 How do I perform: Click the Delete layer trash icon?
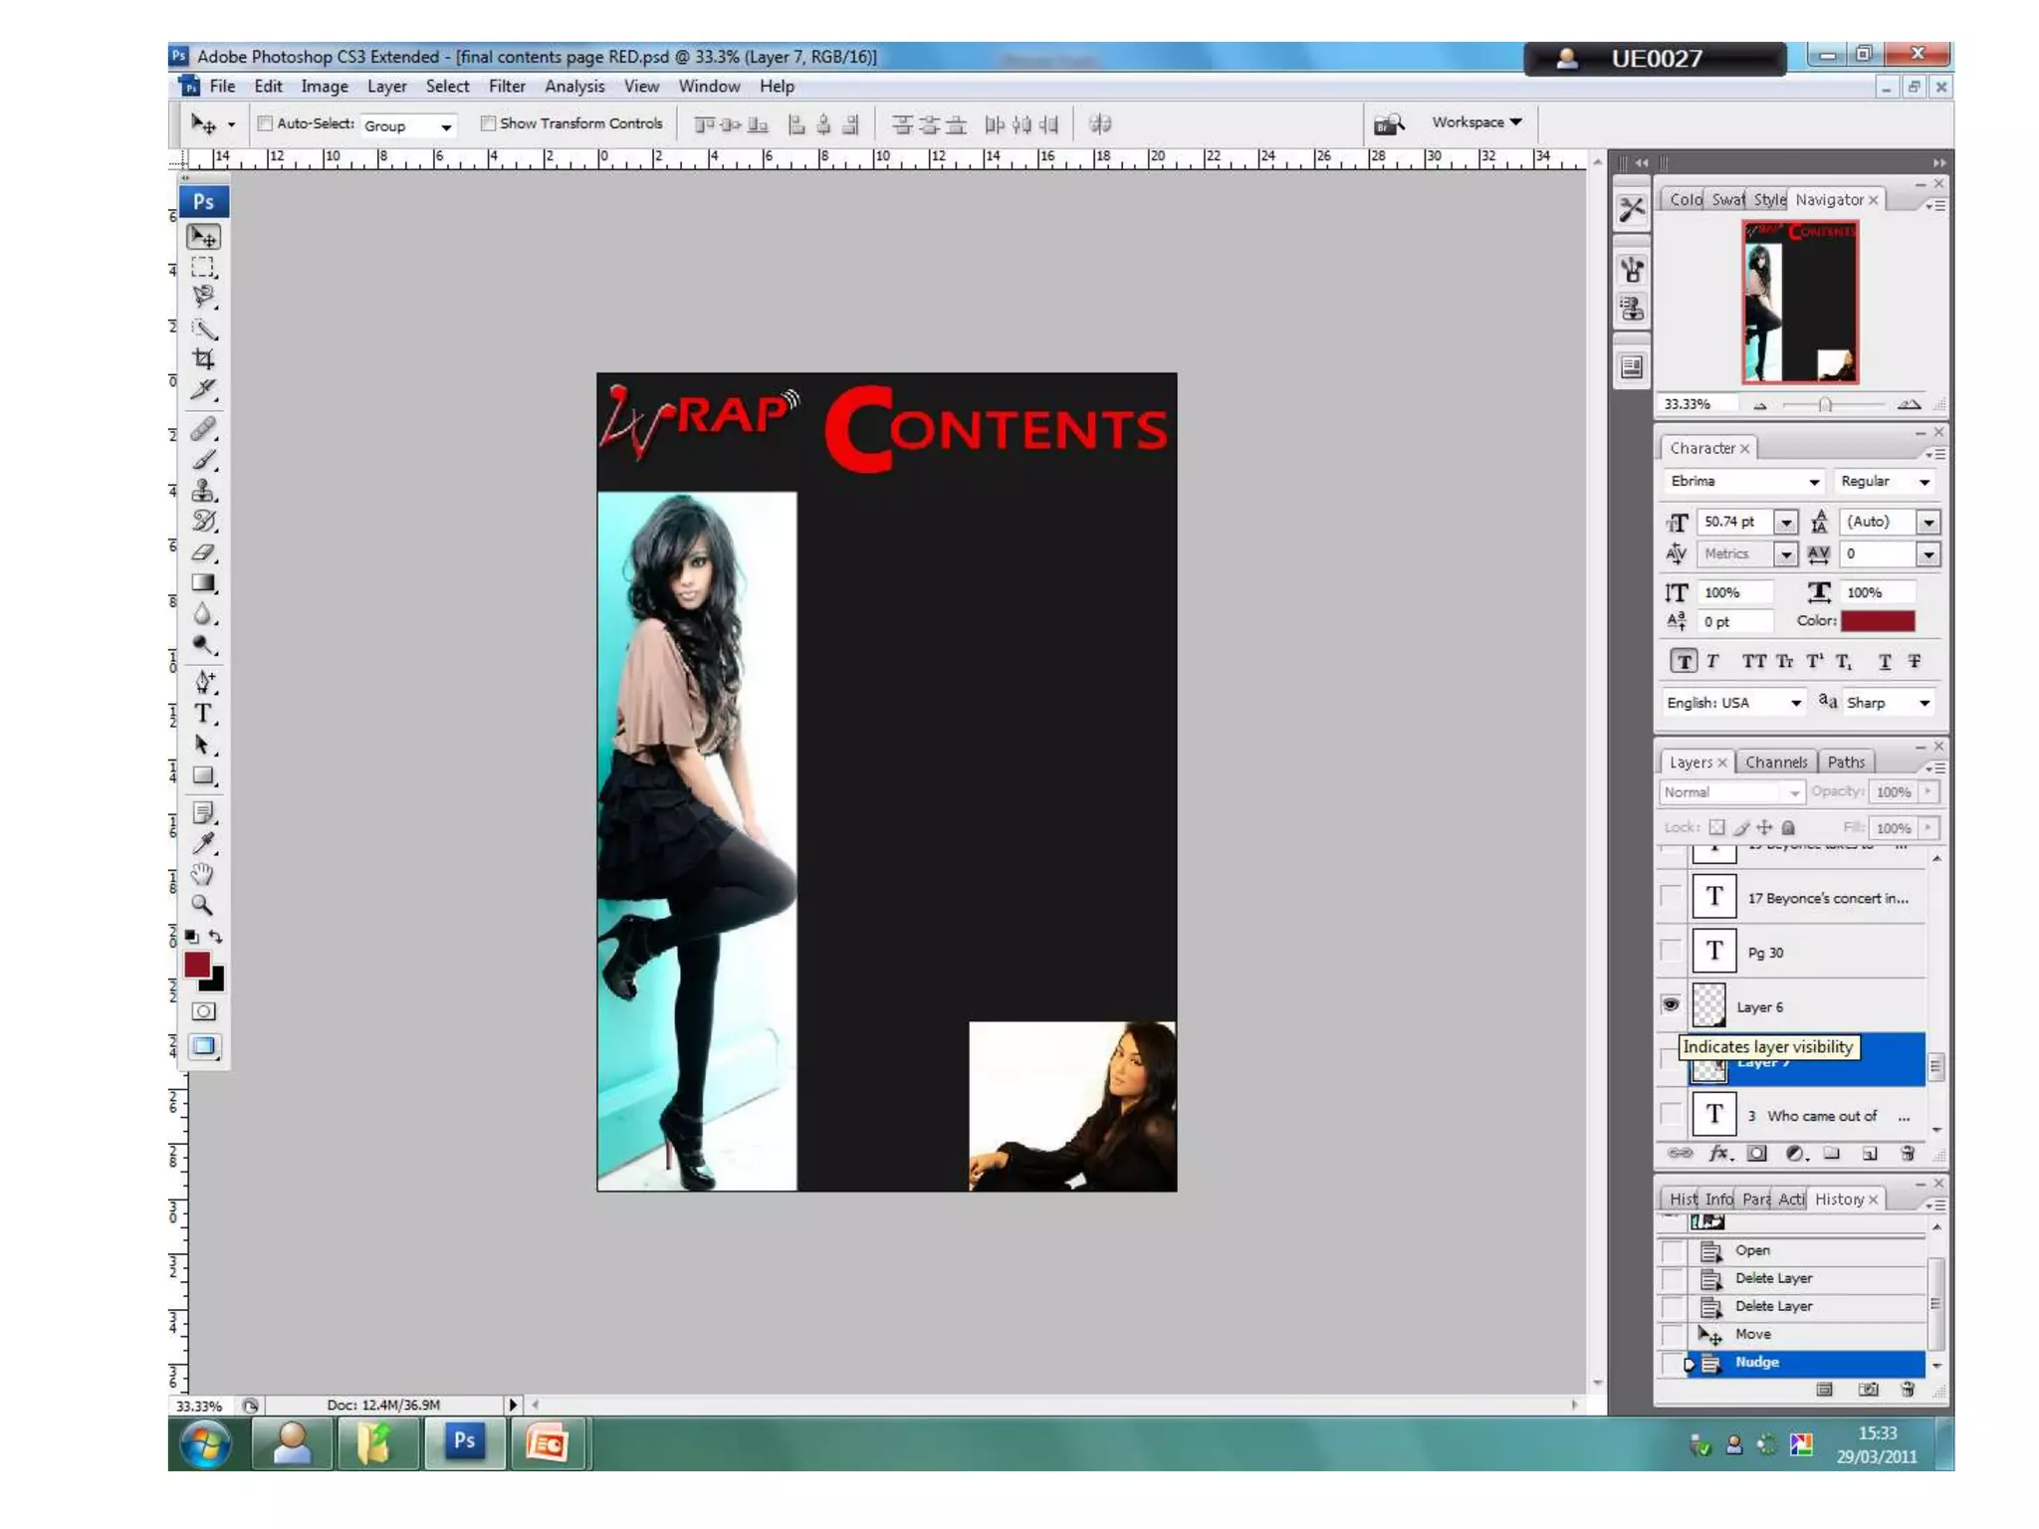pos(1907,1153)
